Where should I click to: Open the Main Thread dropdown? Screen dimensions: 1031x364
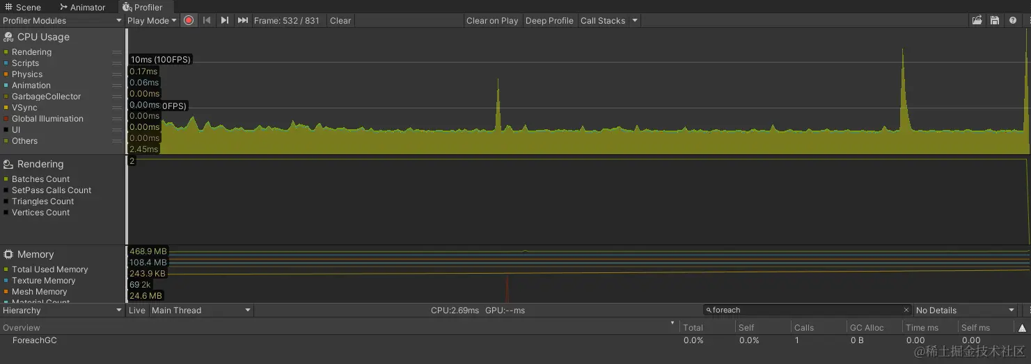coord(200,310)
